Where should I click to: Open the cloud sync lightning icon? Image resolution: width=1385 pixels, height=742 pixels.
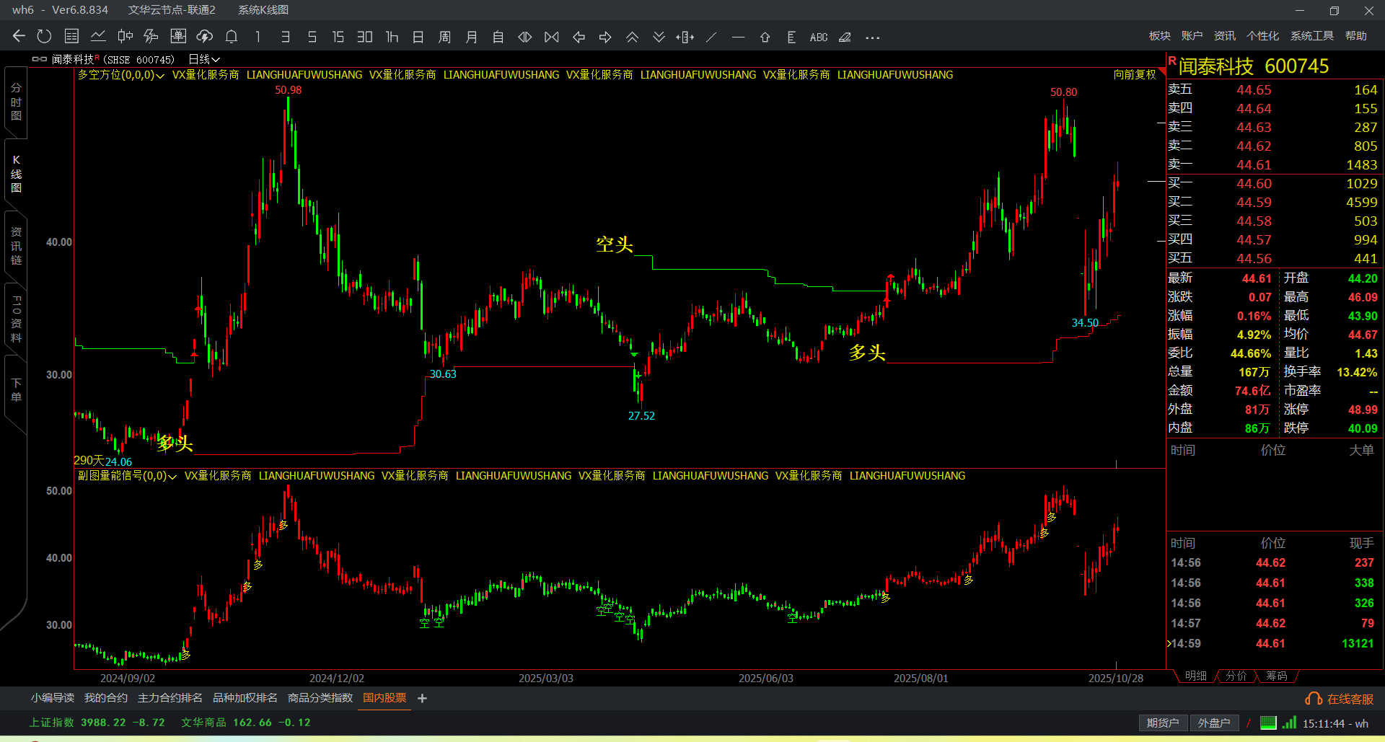click(x=205, y=37)
